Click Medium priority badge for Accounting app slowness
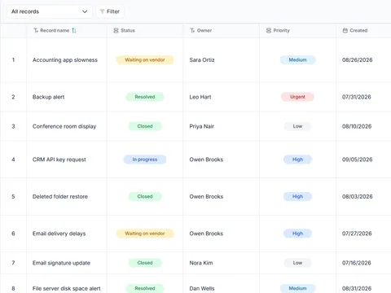 tap(298, 60)
